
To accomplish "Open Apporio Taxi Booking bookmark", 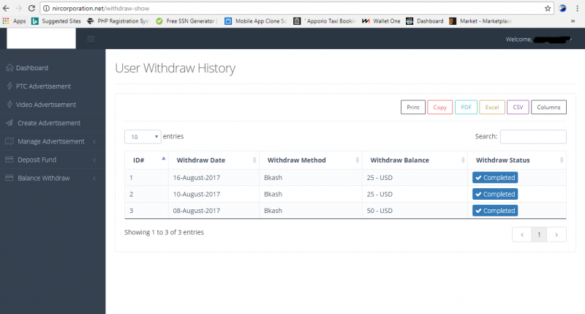I will (x=325, y=21).
